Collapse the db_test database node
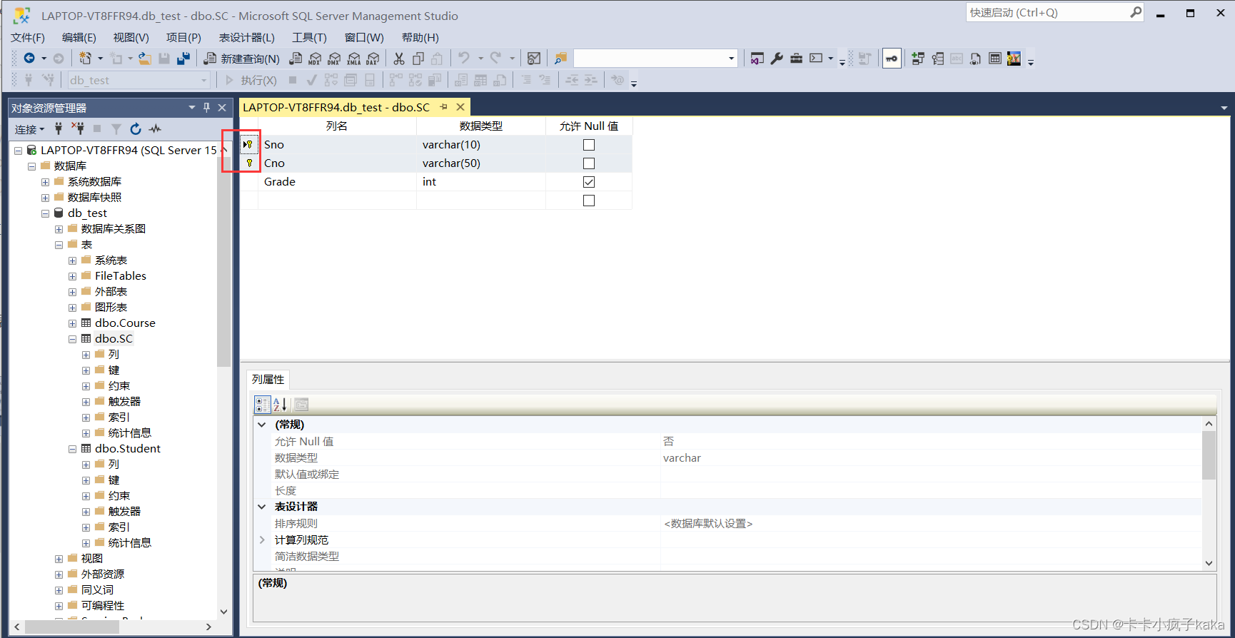The image size is (1235, 638). coord(45,213)
